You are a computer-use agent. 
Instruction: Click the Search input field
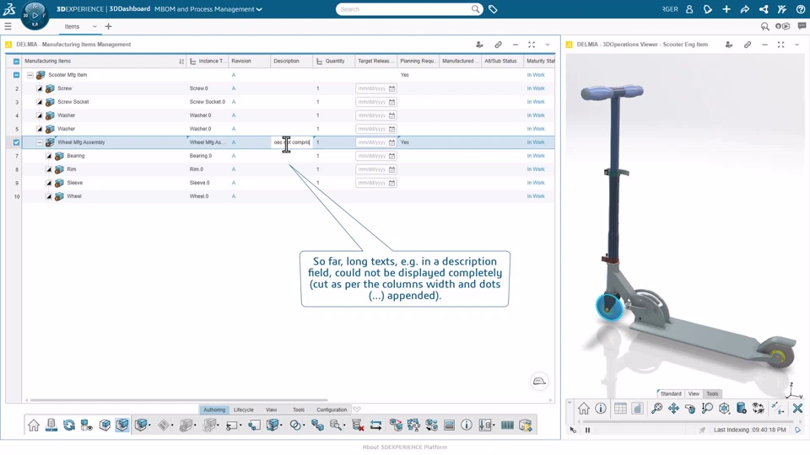click(403, 9)
